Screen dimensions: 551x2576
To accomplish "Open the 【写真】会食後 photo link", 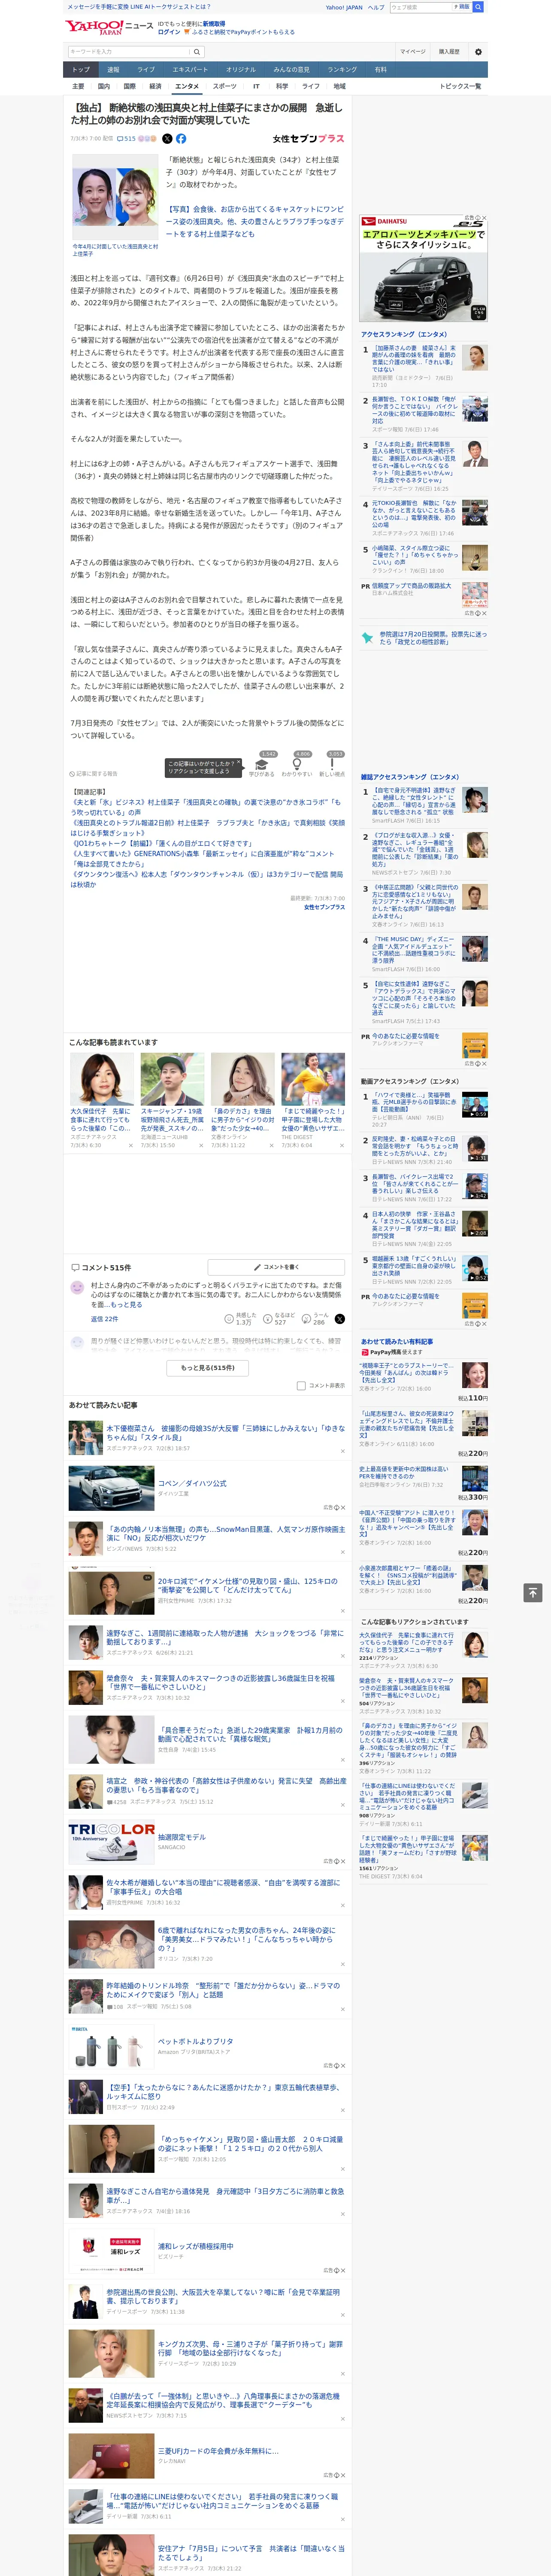I will 255,222.
